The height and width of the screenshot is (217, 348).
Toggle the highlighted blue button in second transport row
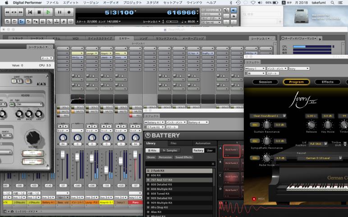(x=21, y=22)
